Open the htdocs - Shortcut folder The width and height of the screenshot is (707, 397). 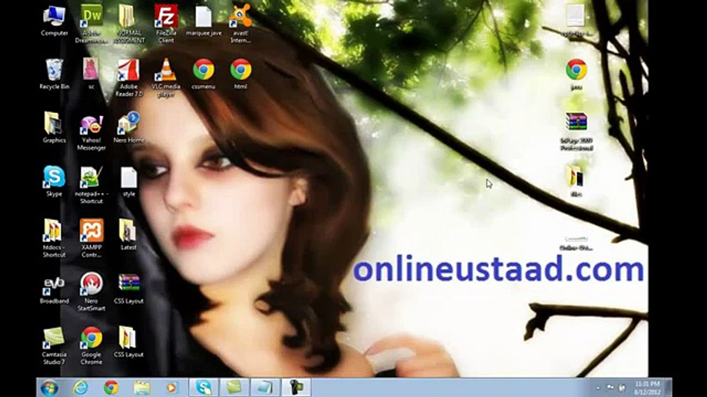(54, 231)
